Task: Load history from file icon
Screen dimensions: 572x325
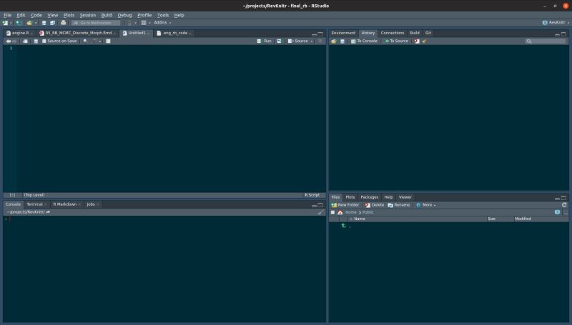Action: [x=333, y=41]
